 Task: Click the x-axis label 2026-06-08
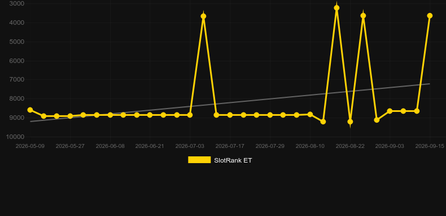click(110, 146)
